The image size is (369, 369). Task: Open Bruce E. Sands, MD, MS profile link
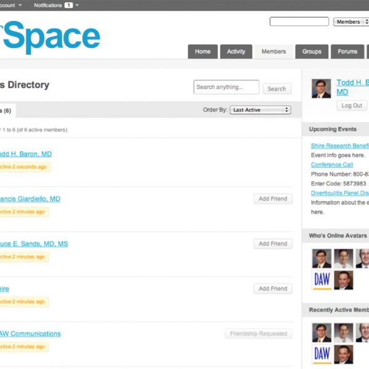34,244
